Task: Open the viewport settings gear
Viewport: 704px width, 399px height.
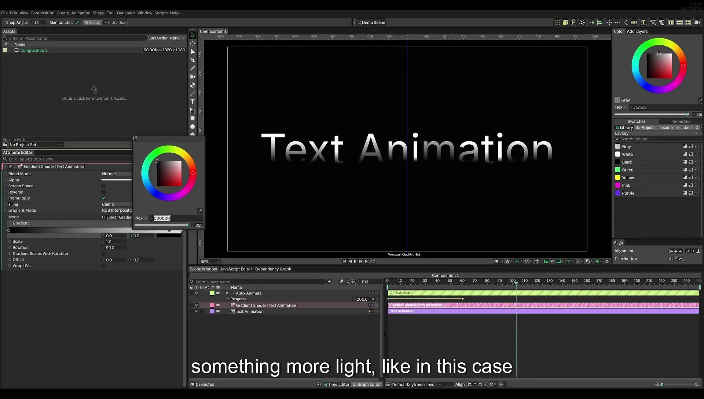Action: pyautogui.click(x=607, y=261)
